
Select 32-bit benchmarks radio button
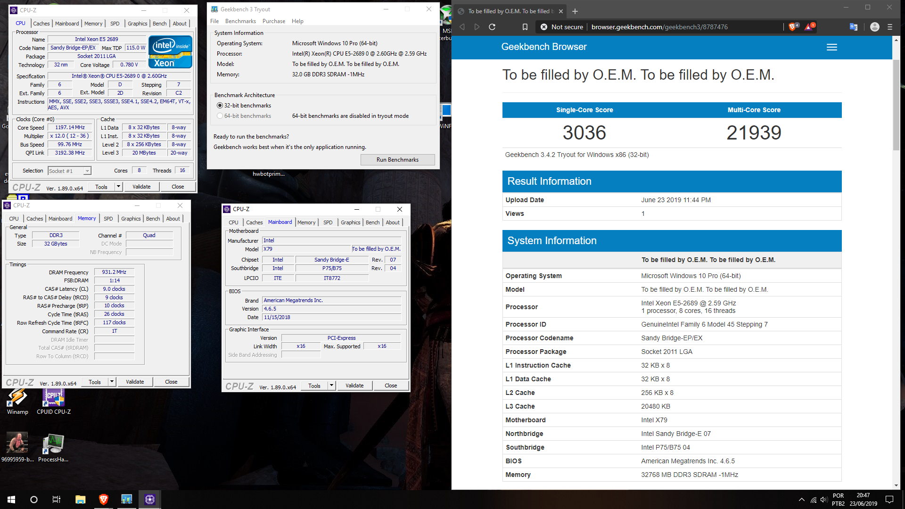point(220,106)
